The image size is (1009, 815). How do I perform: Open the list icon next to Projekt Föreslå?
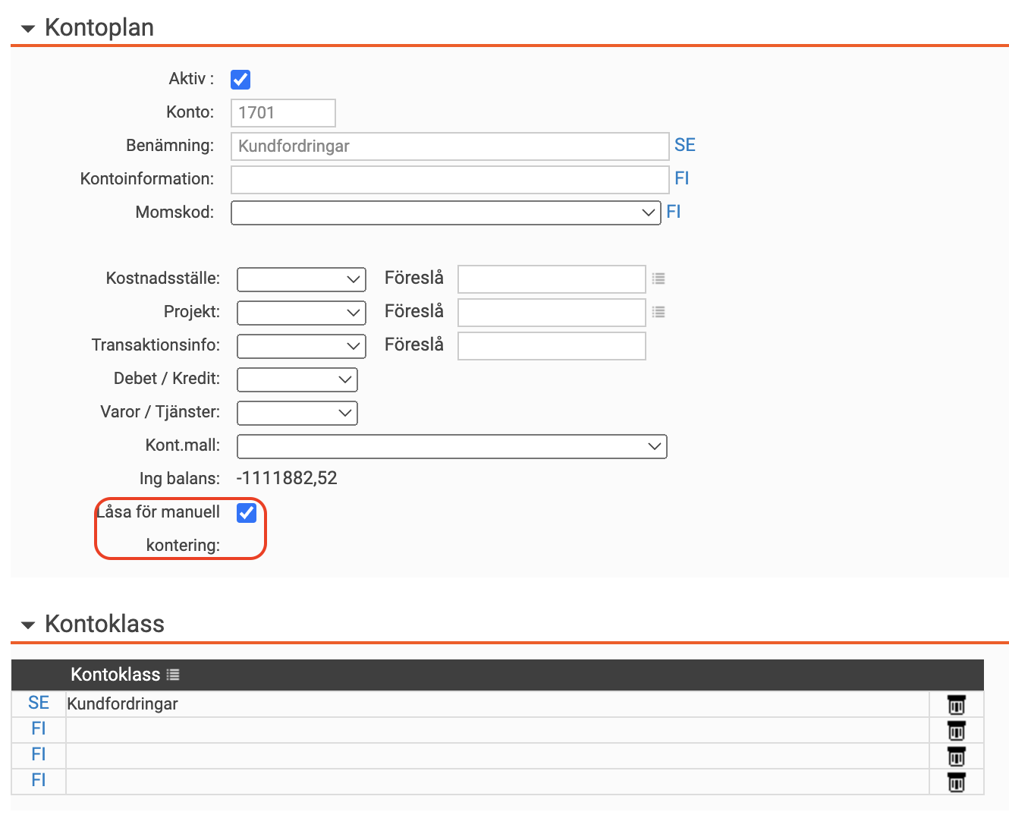coord(659,312)
